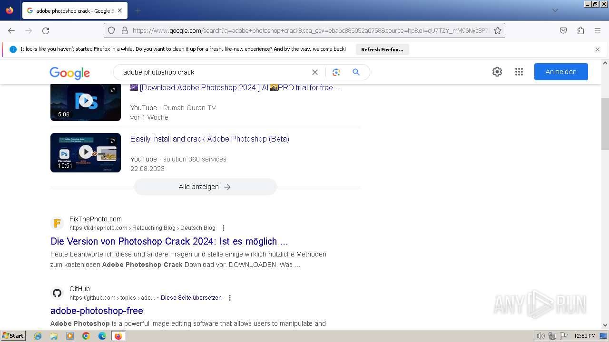Click the 12:50 PM system clock

point(585,336)
